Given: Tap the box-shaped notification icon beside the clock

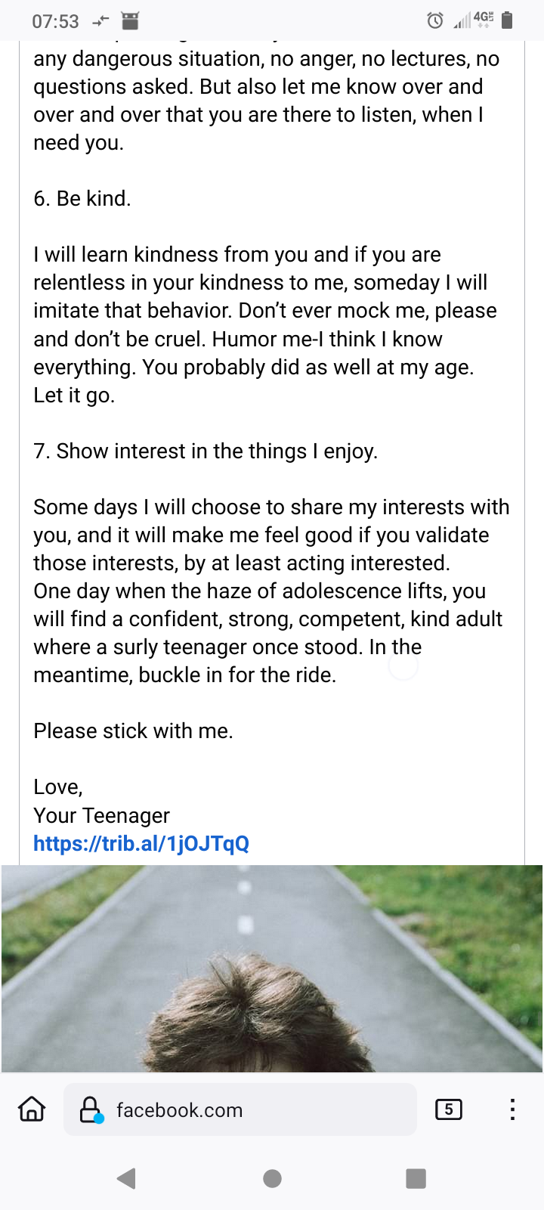Looking at the screenshot, I should (x=131, y=20).
